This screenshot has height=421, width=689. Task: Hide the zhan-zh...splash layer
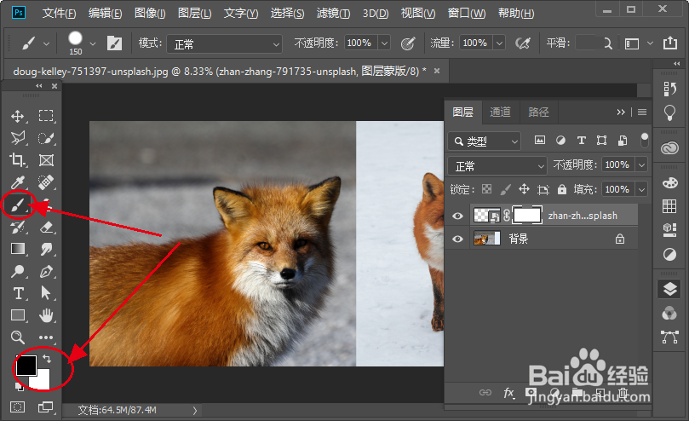tap(458, 216)
